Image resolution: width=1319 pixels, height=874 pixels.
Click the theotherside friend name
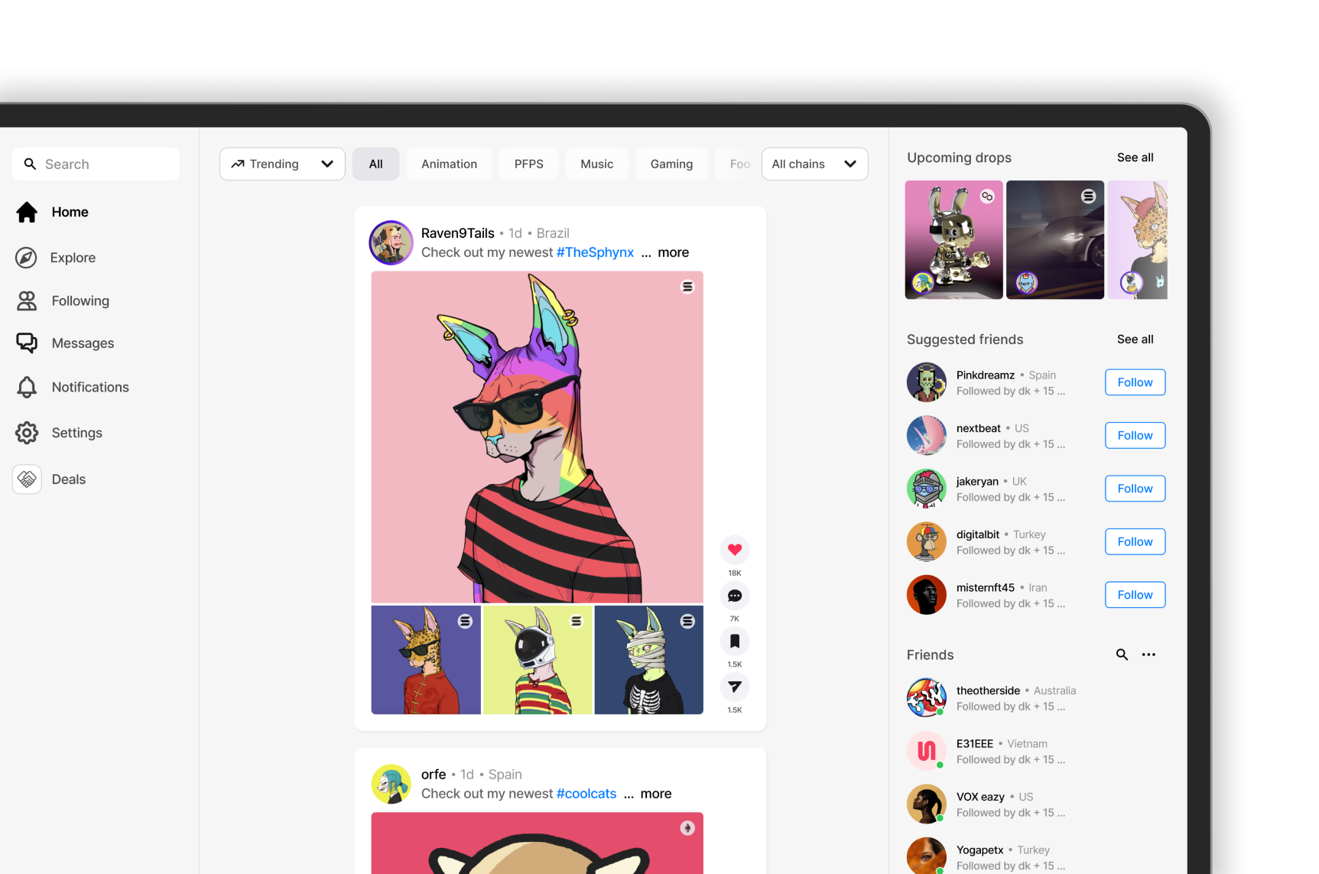tap(988, 690)
